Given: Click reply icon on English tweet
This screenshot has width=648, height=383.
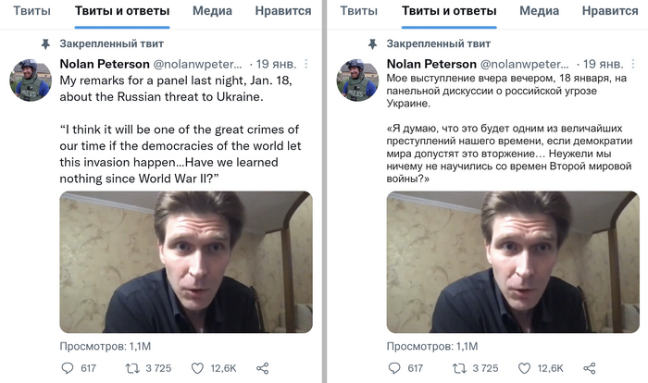Looking at the screenshot, I should [x=67, y=368].
